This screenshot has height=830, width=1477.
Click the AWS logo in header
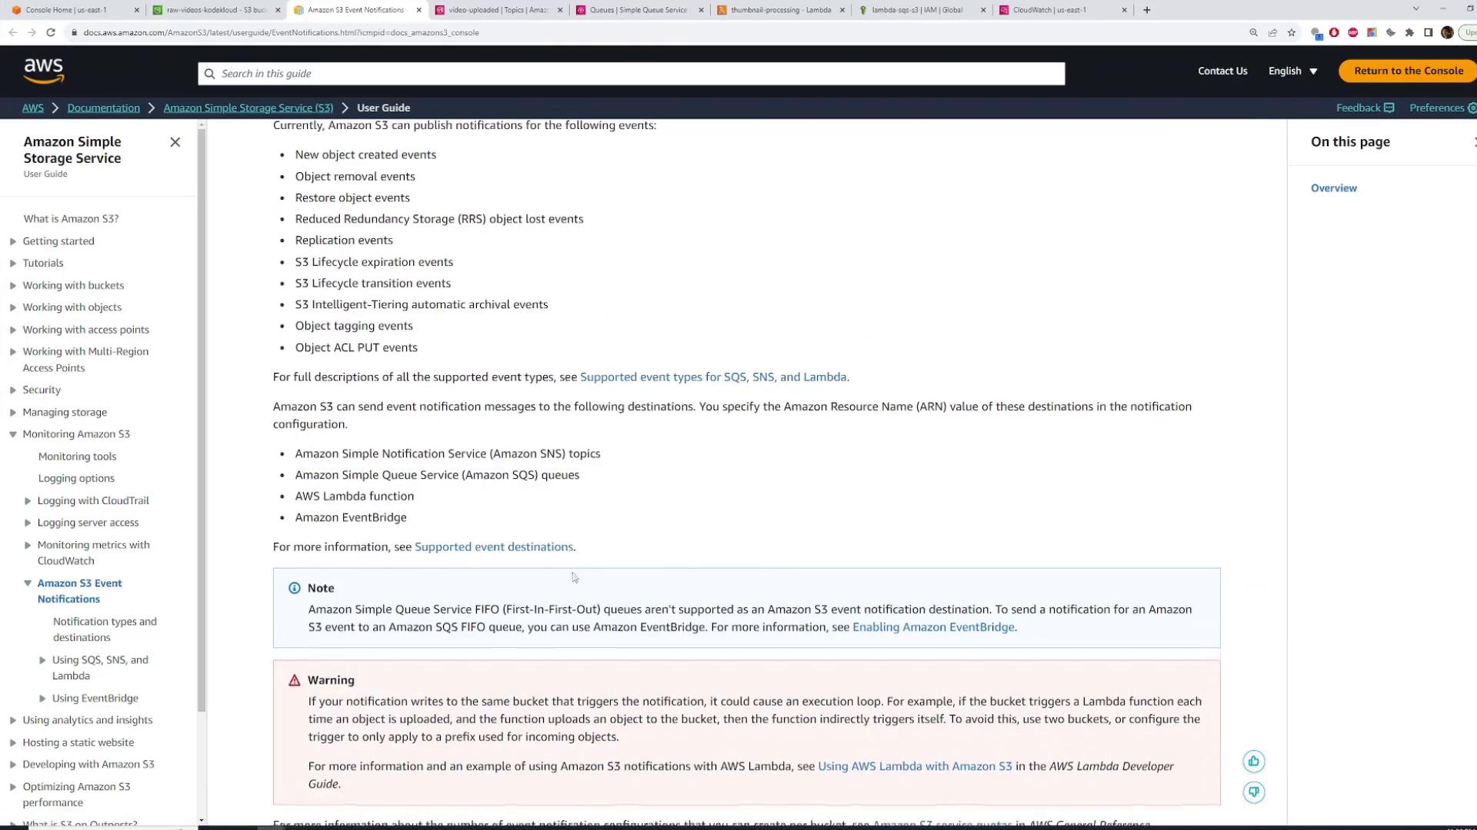pyautogui.click(x=44, y=71)
